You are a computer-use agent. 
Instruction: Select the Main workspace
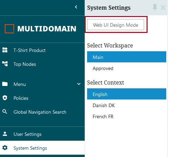126,57
